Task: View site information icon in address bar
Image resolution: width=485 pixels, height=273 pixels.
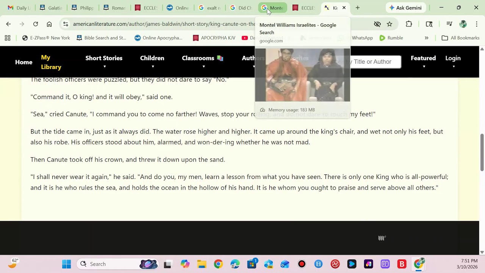Action: (x=66, y=24)
